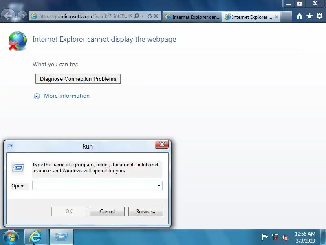Click the search magnifier in address bar
This screenshot has width=326, height=245.
tap(137, 16)
